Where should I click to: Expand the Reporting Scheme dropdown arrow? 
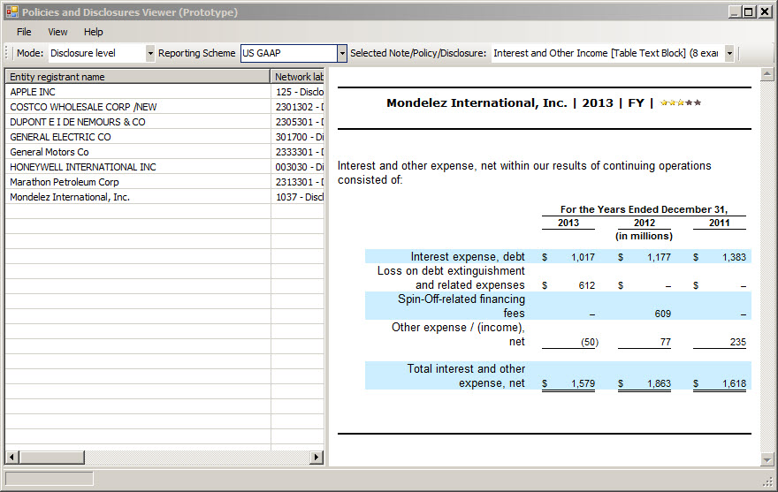point(342,53)
